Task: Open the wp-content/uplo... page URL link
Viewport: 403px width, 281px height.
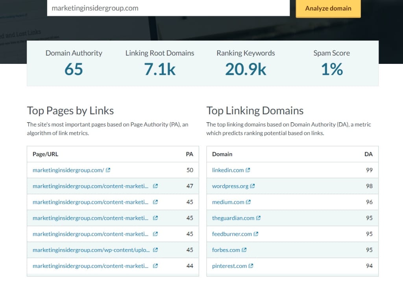Action: (x=91, y=250)
